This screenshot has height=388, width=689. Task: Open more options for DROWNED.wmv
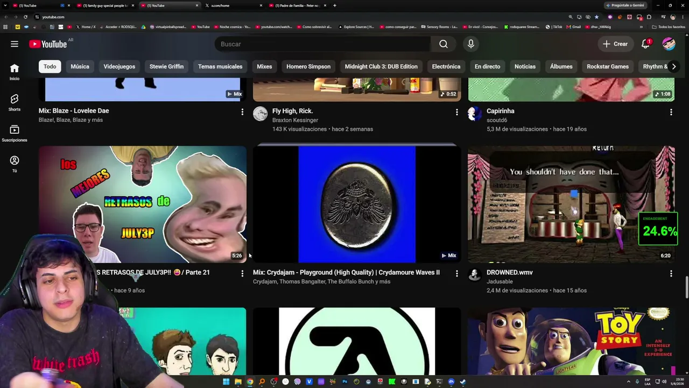[x=671, y=274]
